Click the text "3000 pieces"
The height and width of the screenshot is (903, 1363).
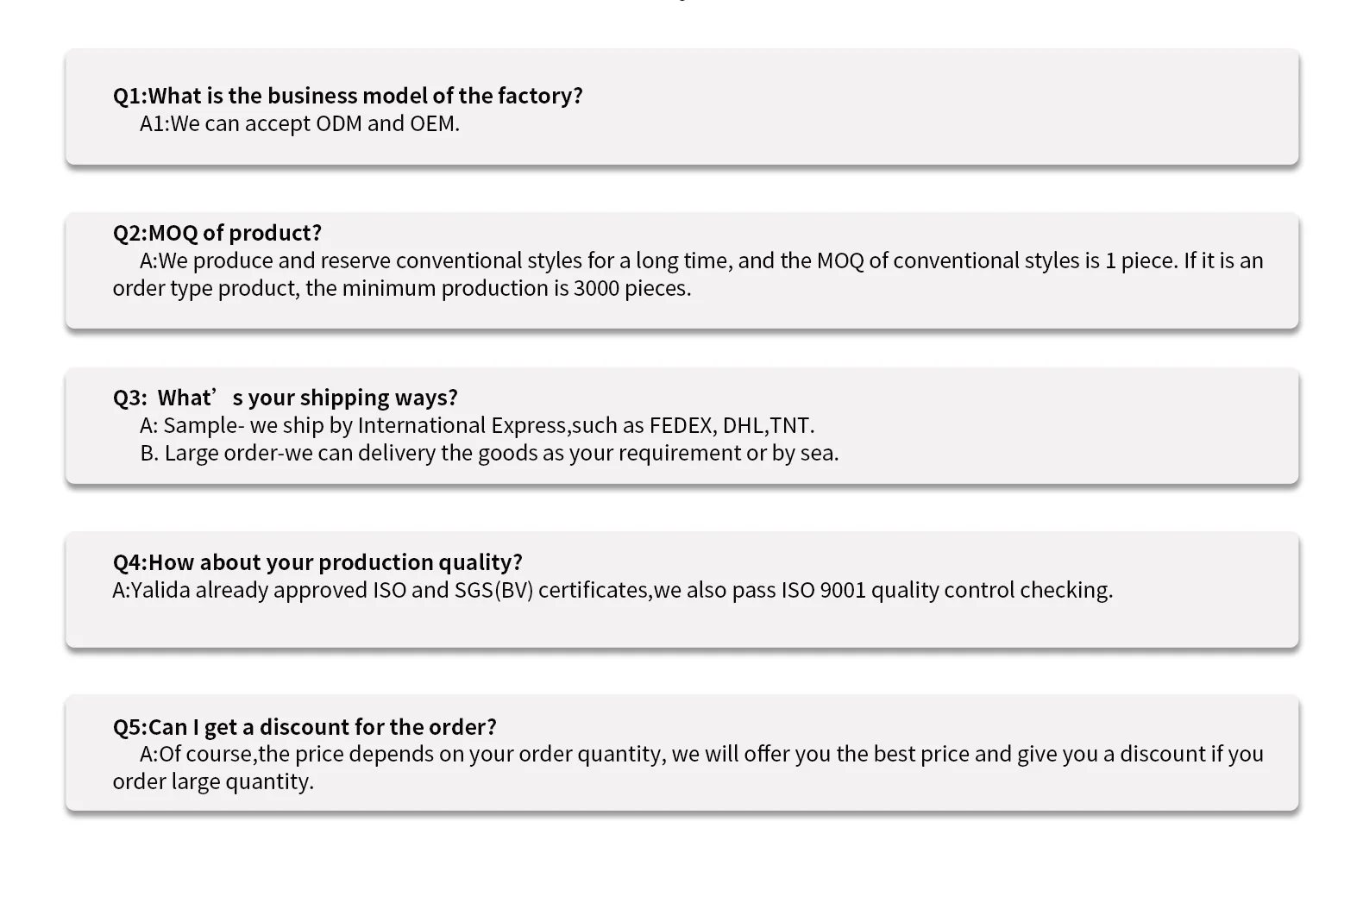(x=631, y=288)
